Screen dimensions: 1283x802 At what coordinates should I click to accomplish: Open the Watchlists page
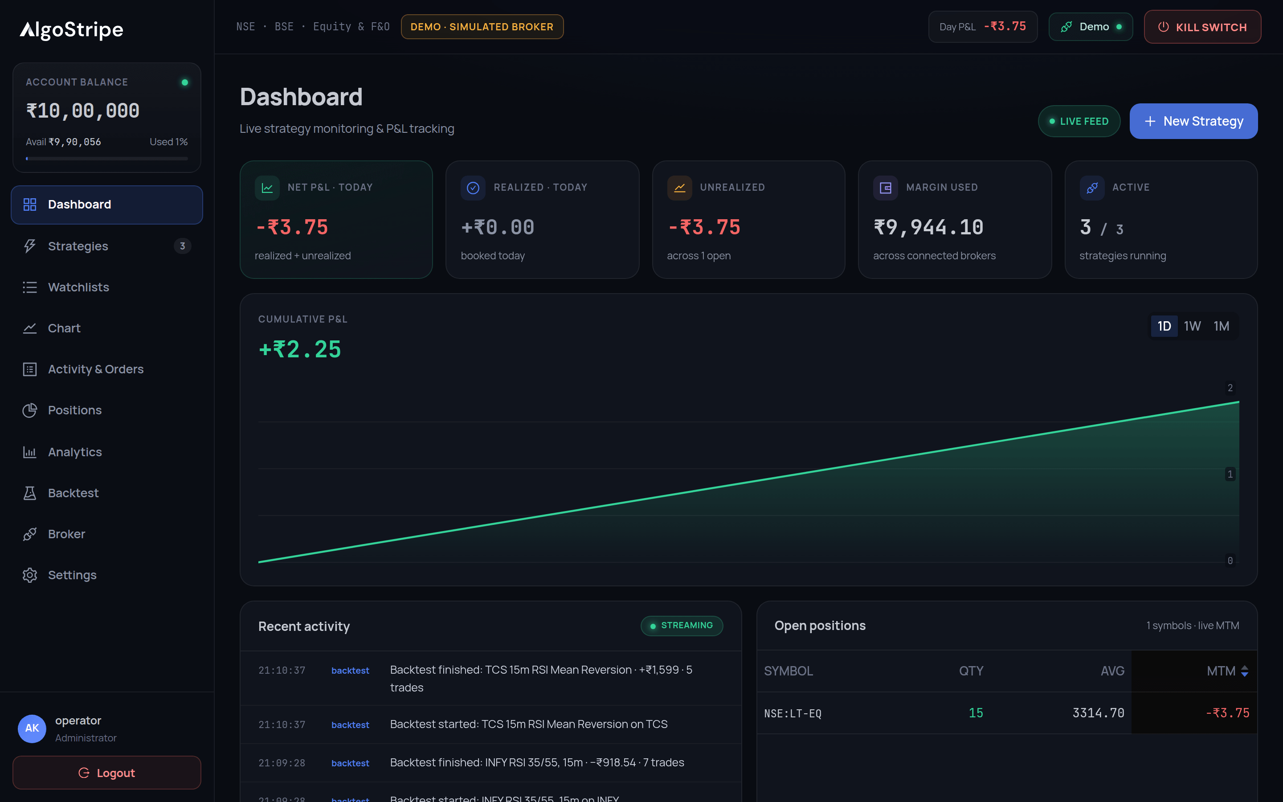[x=106, y=287]
